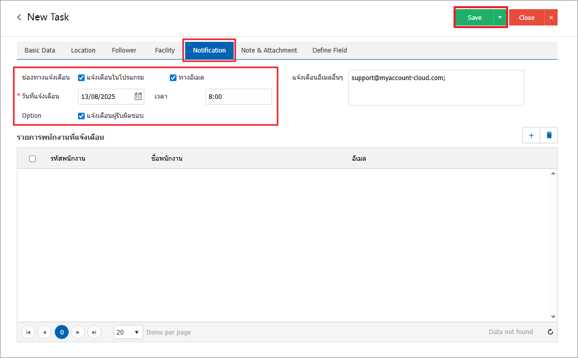This screenshot has width=578, height=358.
Task: Open the calendar date picker icon
Action: click(x=138, y=96)
